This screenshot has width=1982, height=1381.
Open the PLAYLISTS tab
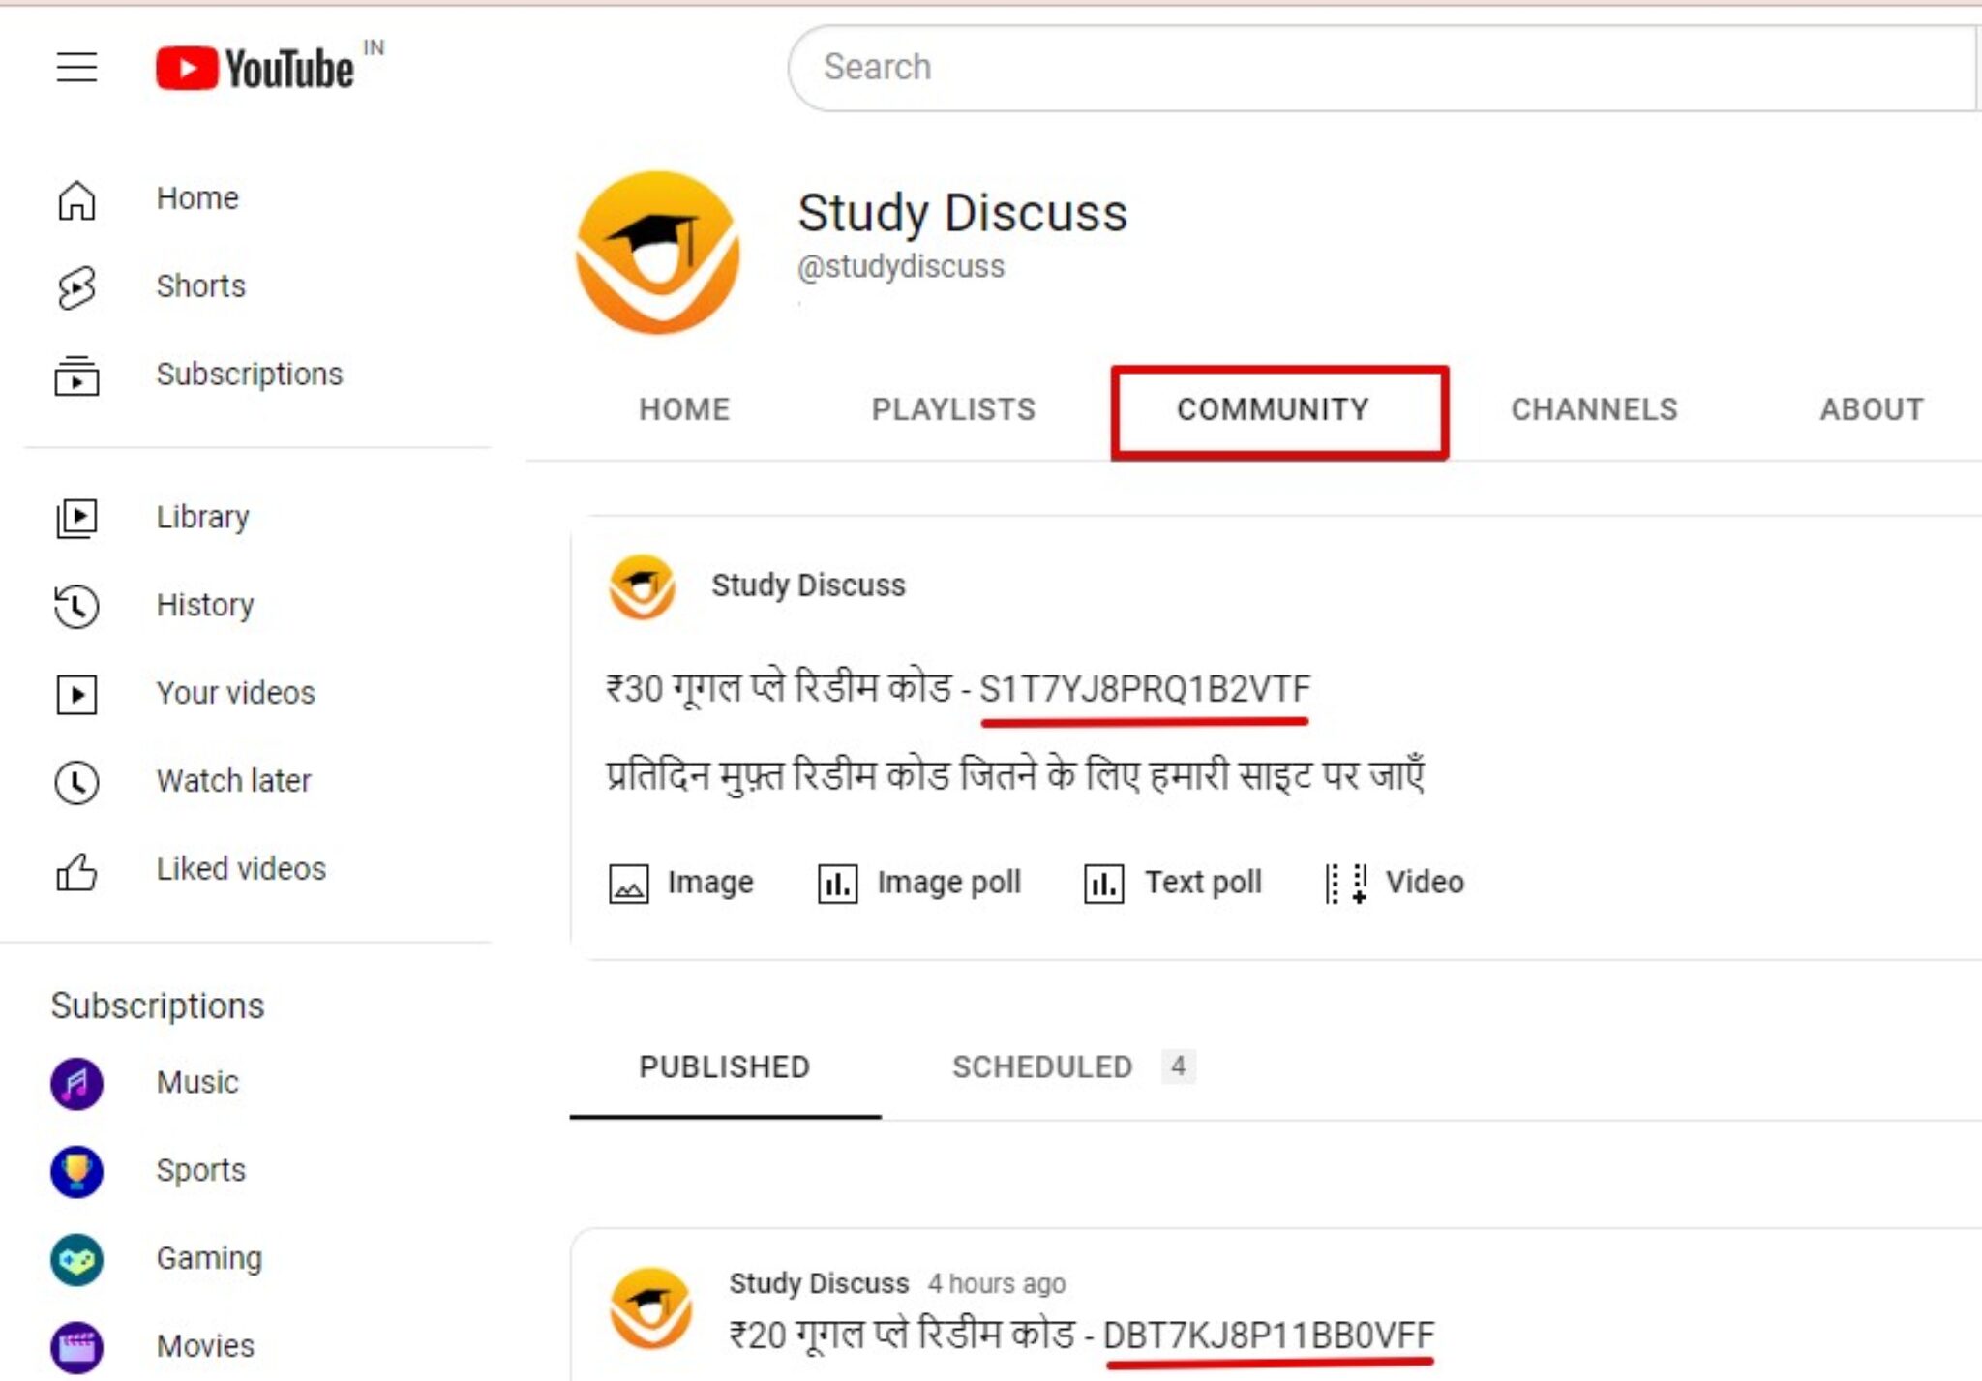coord(953,410)
